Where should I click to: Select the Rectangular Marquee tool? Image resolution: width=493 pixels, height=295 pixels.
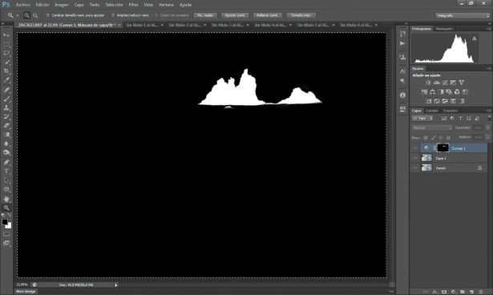(6, 44)
